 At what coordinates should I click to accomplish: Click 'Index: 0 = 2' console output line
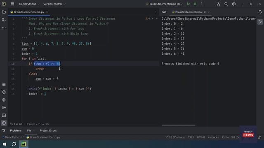coord(172,24)
